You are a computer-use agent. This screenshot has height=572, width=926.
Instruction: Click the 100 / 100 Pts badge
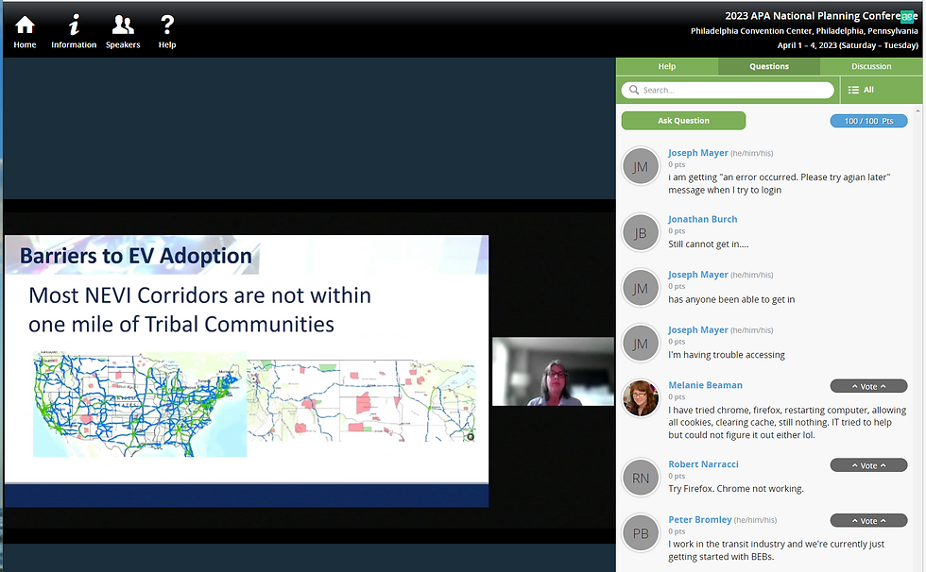click(x=868, y=121)
